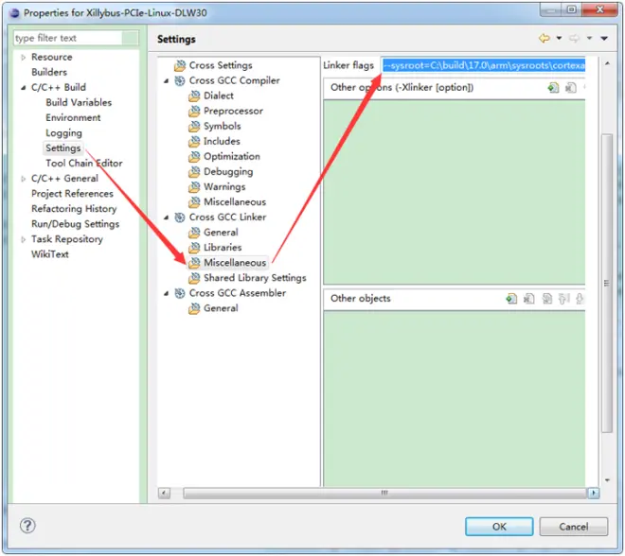Click the vertical scrollbar down arrow

(607, 480)
